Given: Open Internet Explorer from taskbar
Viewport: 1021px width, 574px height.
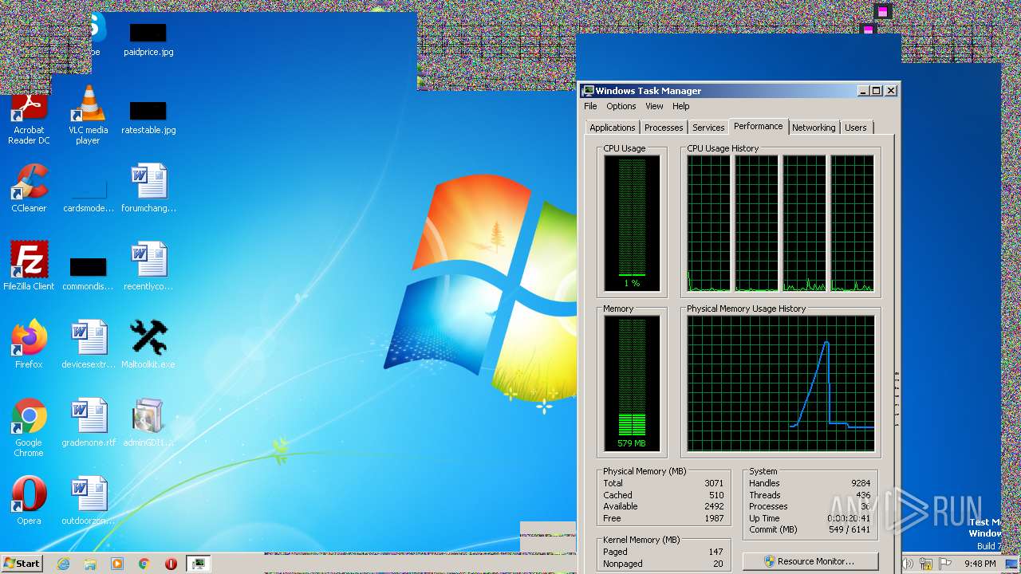Looking at the screenshot, I should 64,564.
